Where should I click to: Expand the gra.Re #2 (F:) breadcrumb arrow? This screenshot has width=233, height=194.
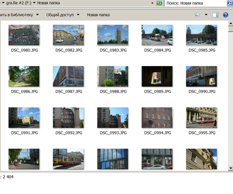[x=34, y=3]
